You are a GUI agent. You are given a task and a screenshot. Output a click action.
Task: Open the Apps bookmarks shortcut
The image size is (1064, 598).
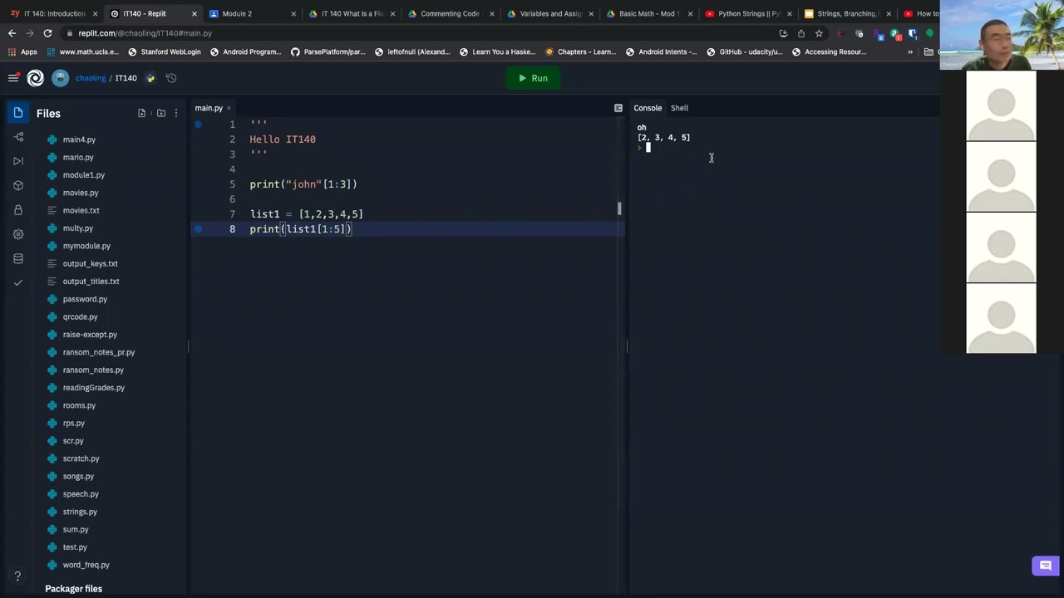(x=22, y=51)
